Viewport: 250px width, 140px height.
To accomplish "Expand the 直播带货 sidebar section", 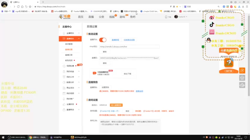I will [x=79, y=110].
